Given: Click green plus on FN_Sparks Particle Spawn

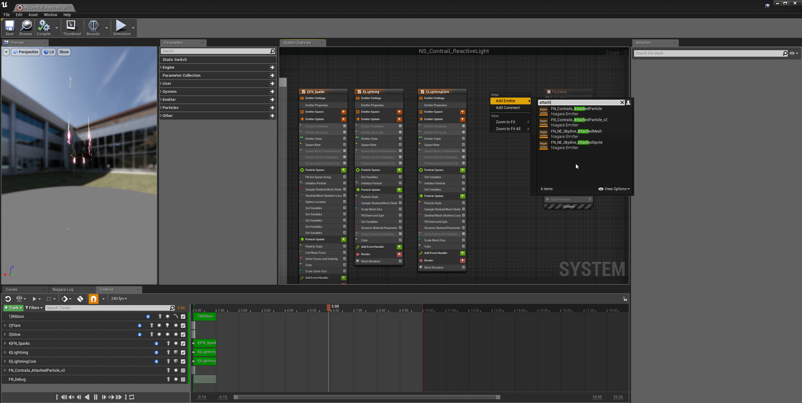Looking at the screenshot, I should (344, 170).
